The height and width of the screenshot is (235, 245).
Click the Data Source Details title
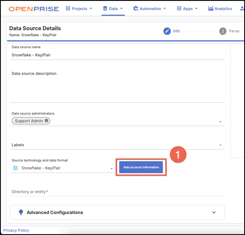pyautogui.click(x=35, y=28)
